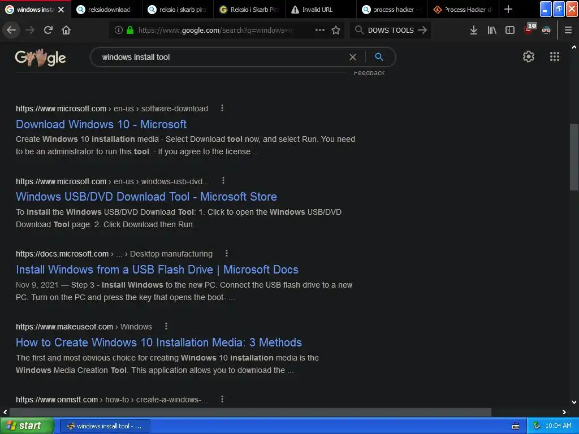Click windows install tool taskbar button
The image size is (579, 434).
pos(105,426)
